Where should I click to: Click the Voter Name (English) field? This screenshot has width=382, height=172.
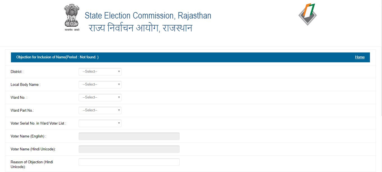click(x=129, y=136)
